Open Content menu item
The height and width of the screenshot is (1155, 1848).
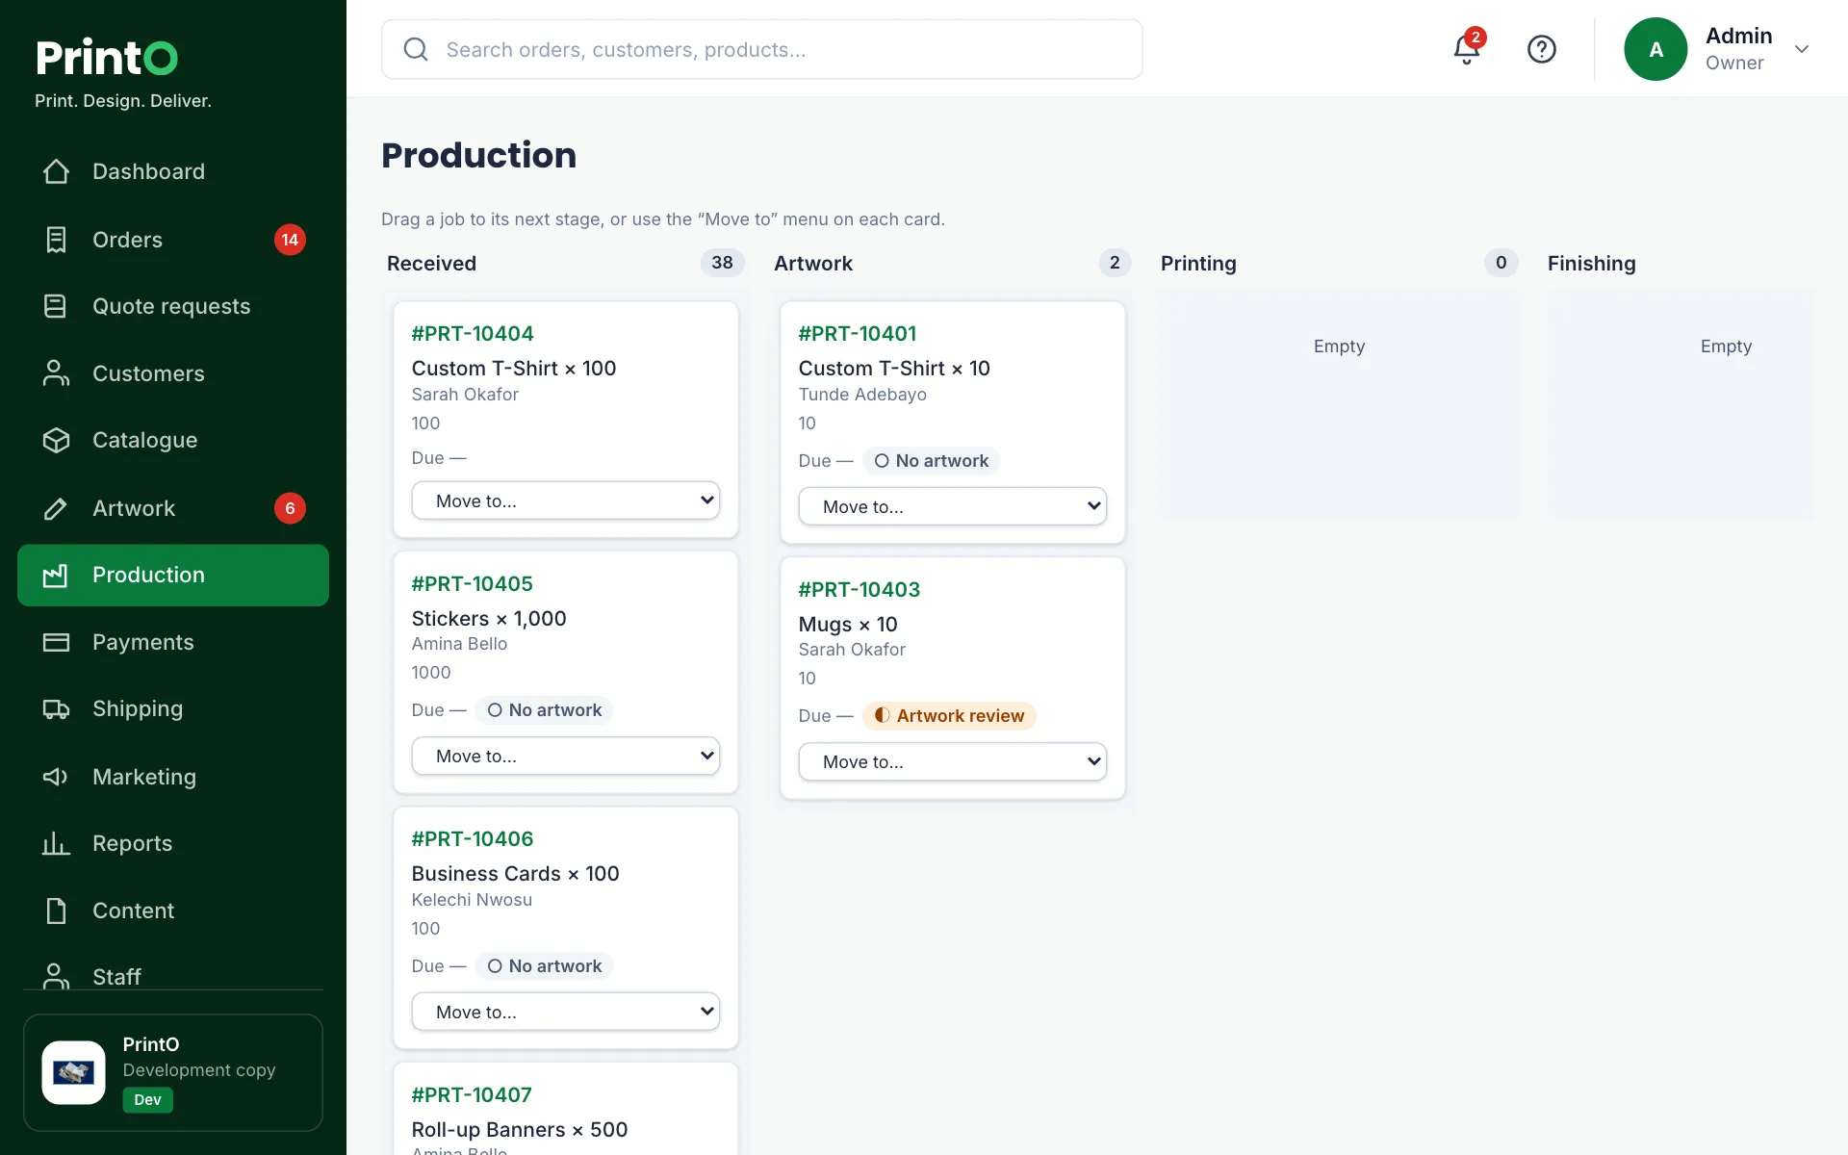(x=173, y=911)
